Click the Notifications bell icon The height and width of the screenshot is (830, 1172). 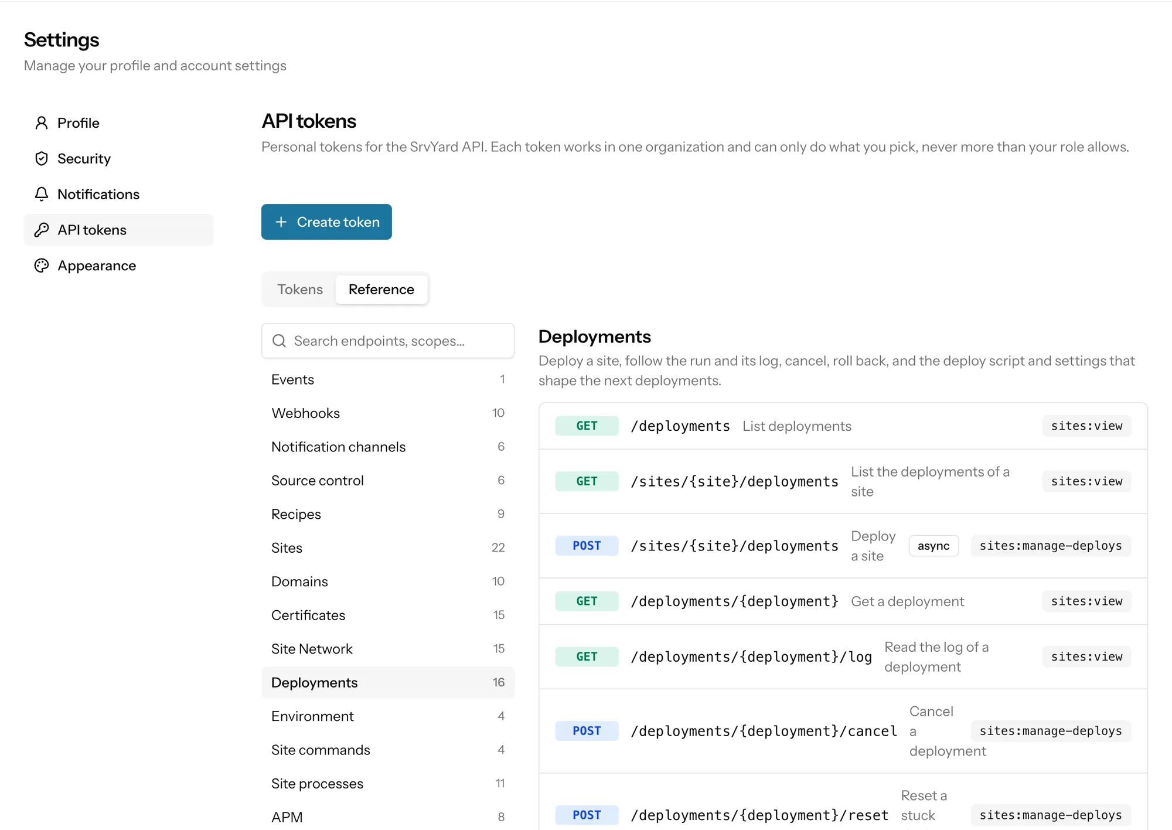42,195
